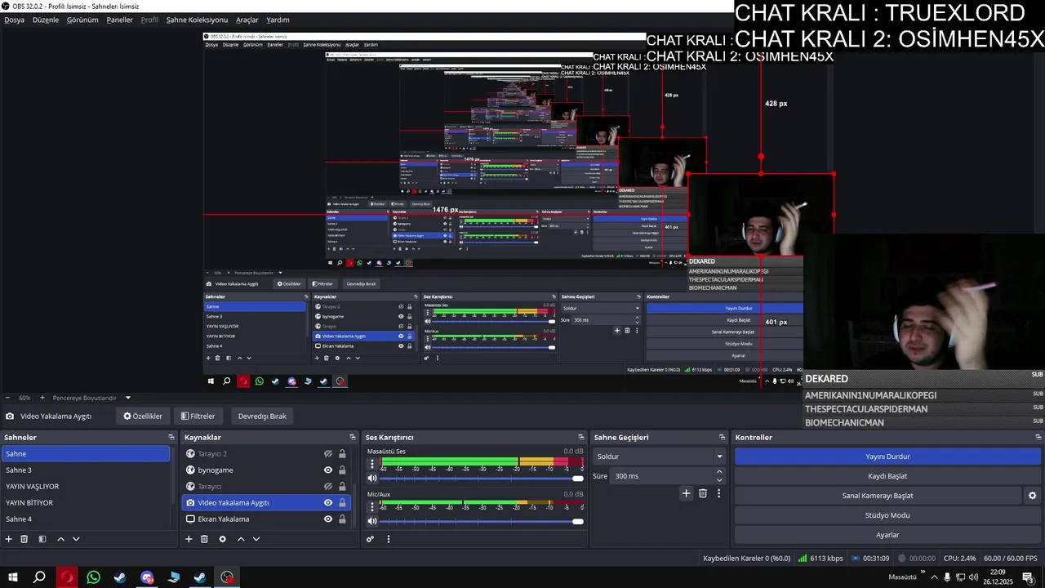Move source up in Kaynaklar toolbar
The height and width of the screenshot is (588, 1045).
coord(241,539)
